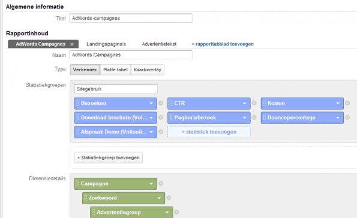Grab the drag handle on Afspraak Demo
The width and height of the screenshot is (357, 218).
tap(77, 132)
